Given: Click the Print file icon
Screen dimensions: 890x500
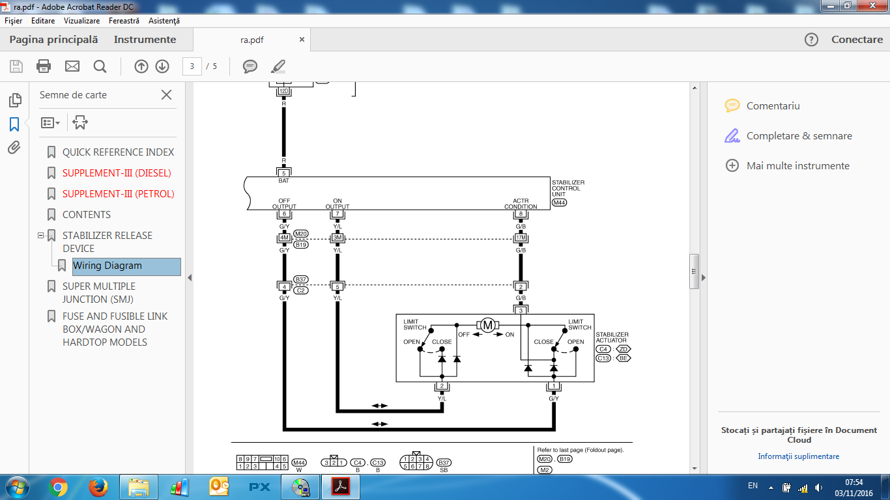Looking at the screenshot, I should [x=44, y=66].
